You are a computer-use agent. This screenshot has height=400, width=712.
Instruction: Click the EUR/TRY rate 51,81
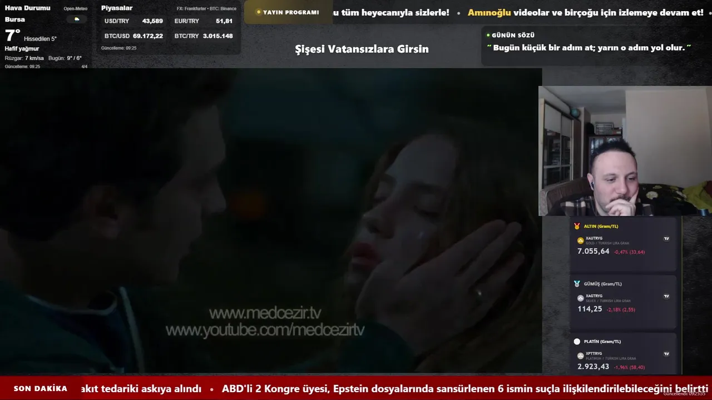[x=224, y=21]
